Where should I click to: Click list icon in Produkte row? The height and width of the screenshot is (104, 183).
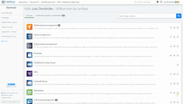click(174, 55)
